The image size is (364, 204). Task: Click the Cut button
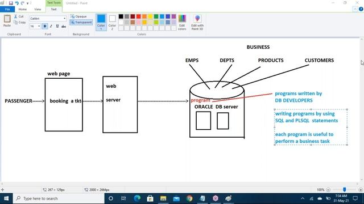point(19,16)
